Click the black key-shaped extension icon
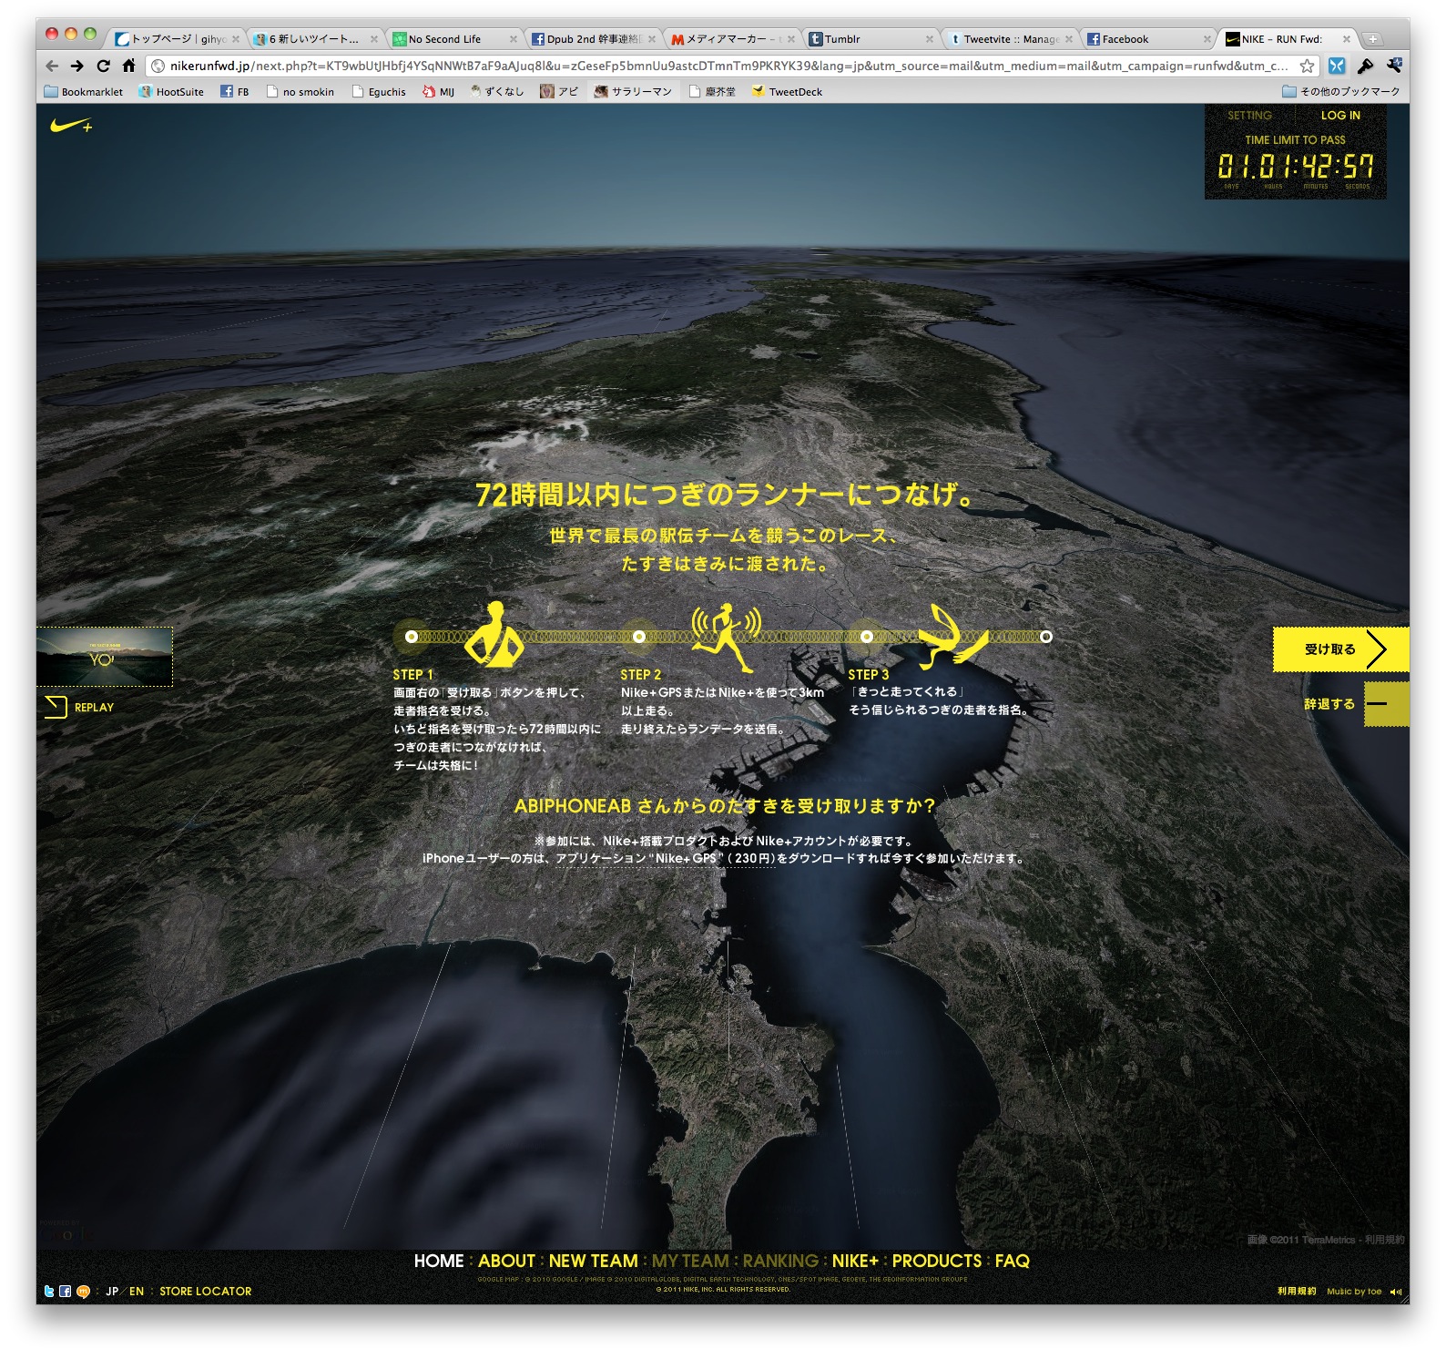The image size is (1446, 1359). click(x=1365, y=66)
